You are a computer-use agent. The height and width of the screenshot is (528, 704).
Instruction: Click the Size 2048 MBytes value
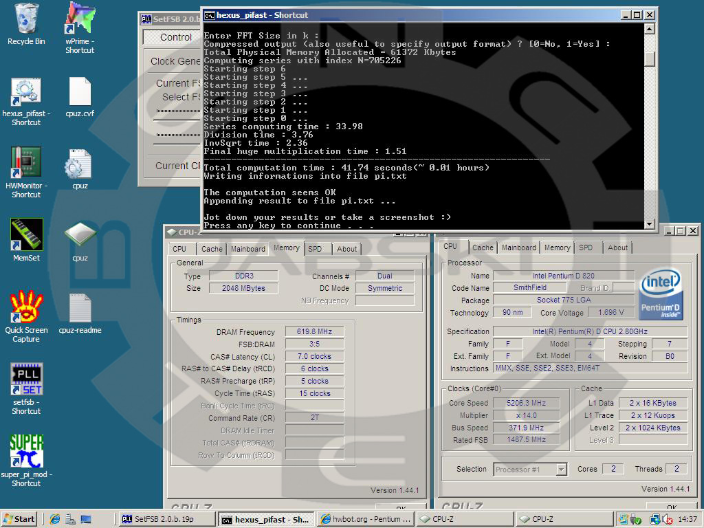tap(244, 288)
